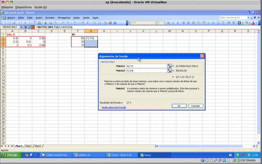Switch to the Plan2 sheet tab

[28, 146]
